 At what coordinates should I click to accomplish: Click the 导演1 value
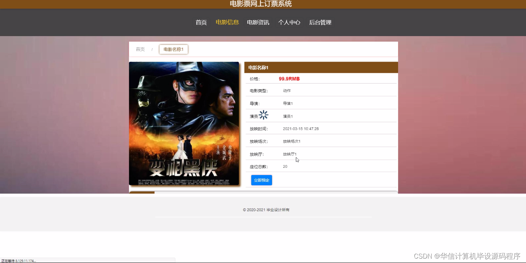pyautogui.click(x=288, y=104)
